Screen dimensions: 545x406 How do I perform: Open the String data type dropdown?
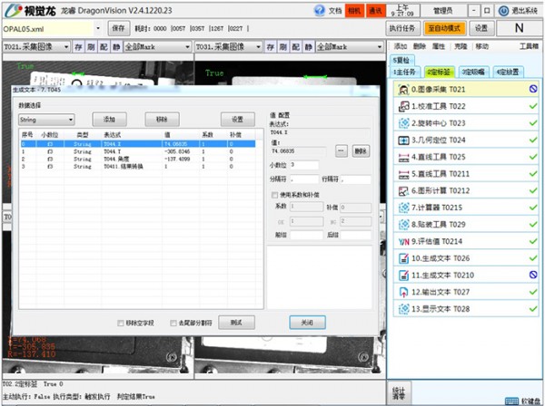pos(45,119)
